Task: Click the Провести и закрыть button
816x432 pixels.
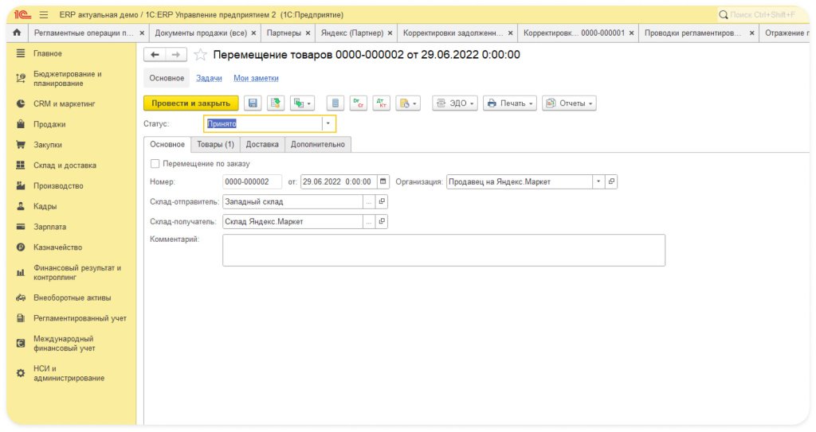Action: click(190, 103)
